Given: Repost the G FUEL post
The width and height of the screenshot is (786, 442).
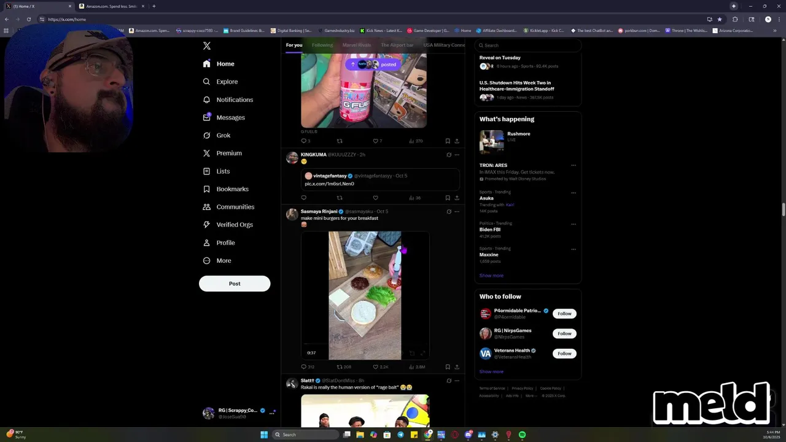Looking at the screenshot, I should coord(340,141).
